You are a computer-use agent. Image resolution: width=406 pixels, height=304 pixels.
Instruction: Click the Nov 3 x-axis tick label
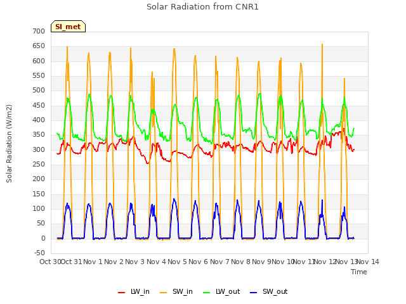coord(134,262)
